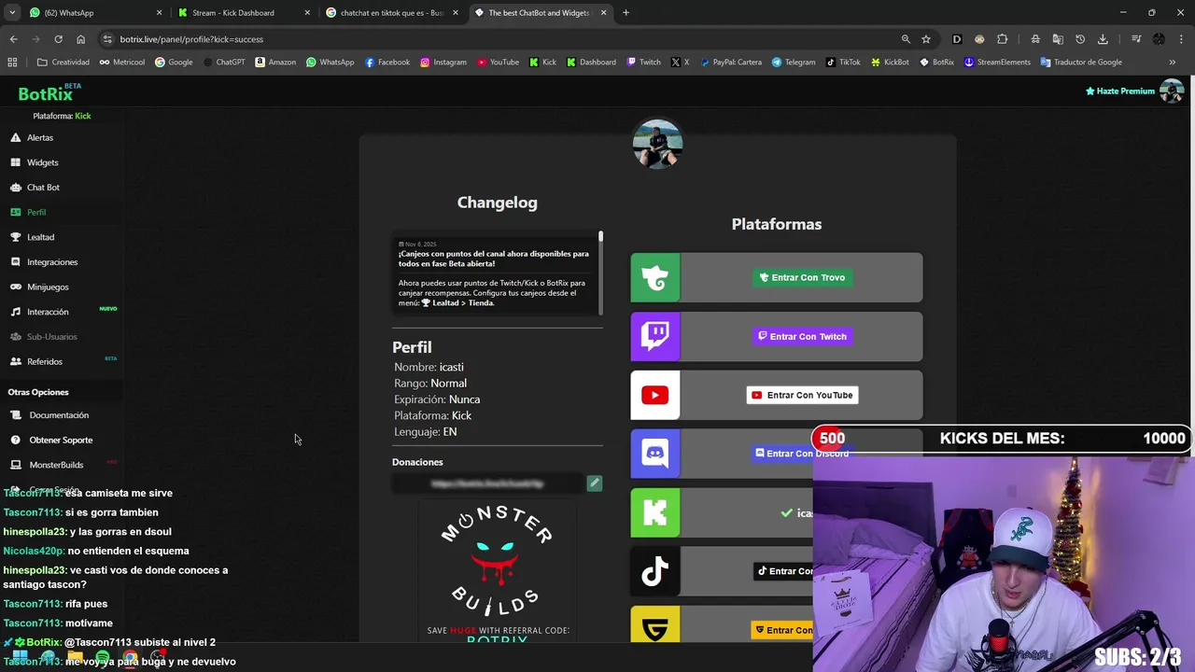Switch to the chatchat en tiktok tab

tap(390, 13)
